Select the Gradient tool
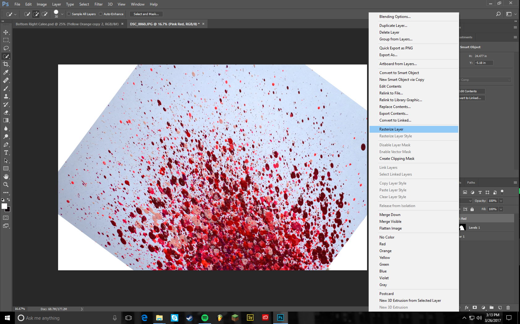 click(6, 120)
